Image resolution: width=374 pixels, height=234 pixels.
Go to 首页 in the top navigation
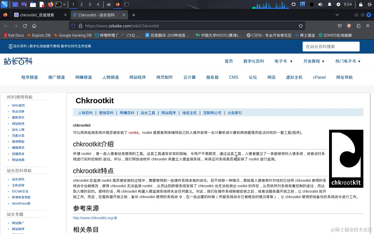pyautogui.click(x=229, y=61)
